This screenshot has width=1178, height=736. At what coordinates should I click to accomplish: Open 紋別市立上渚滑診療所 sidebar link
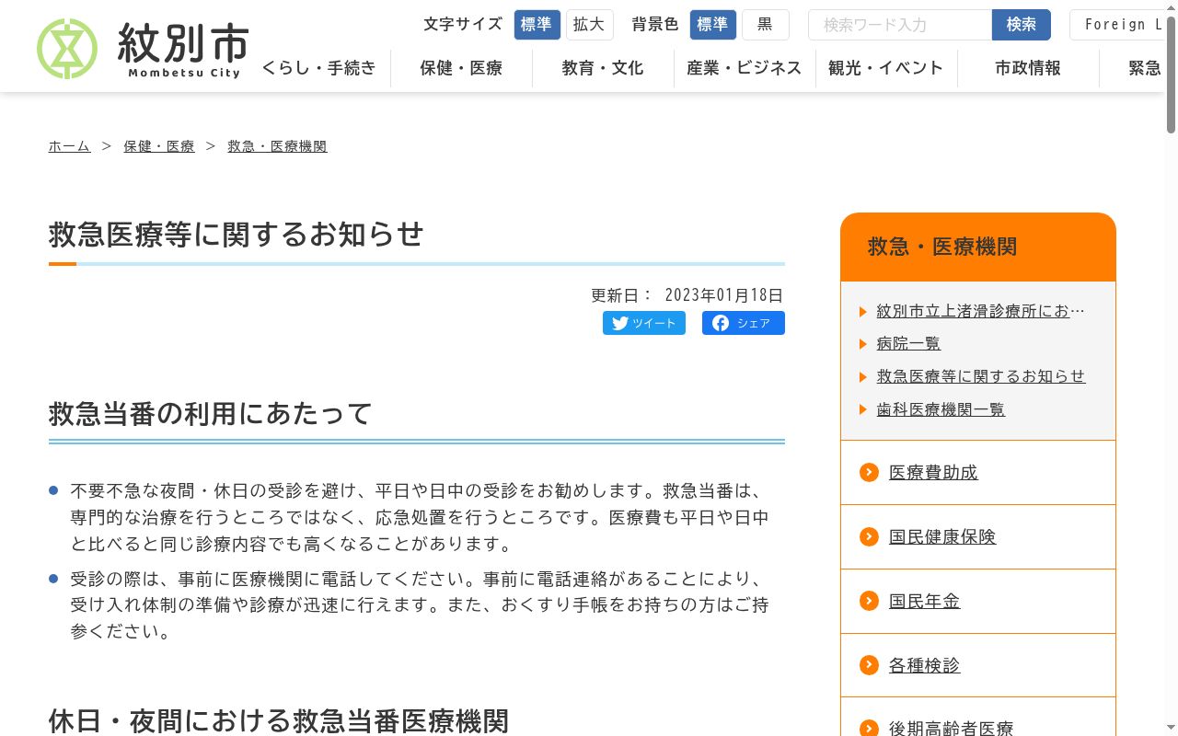click(981, 311)
